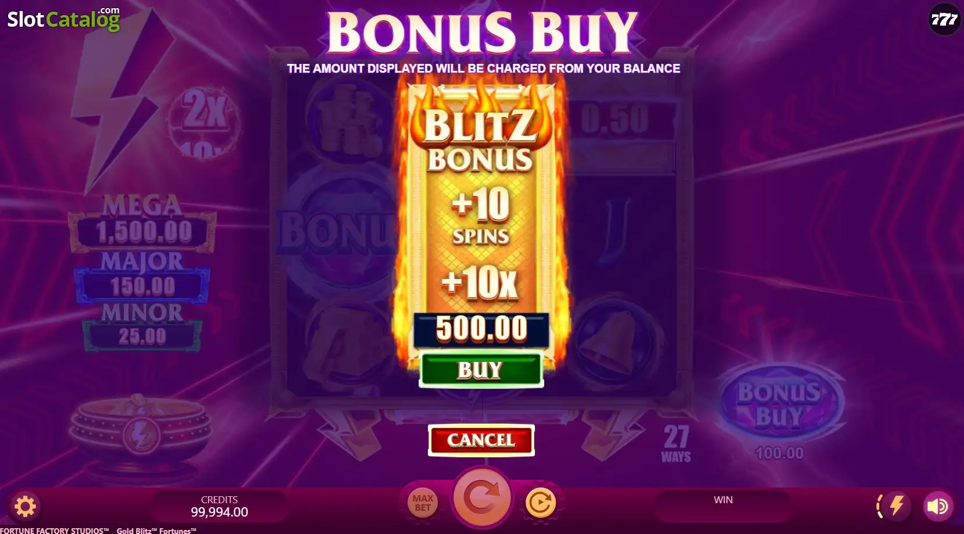Mute sound with the speaker icon
This screenshot has width=964, height=534.
coord(937,506)
